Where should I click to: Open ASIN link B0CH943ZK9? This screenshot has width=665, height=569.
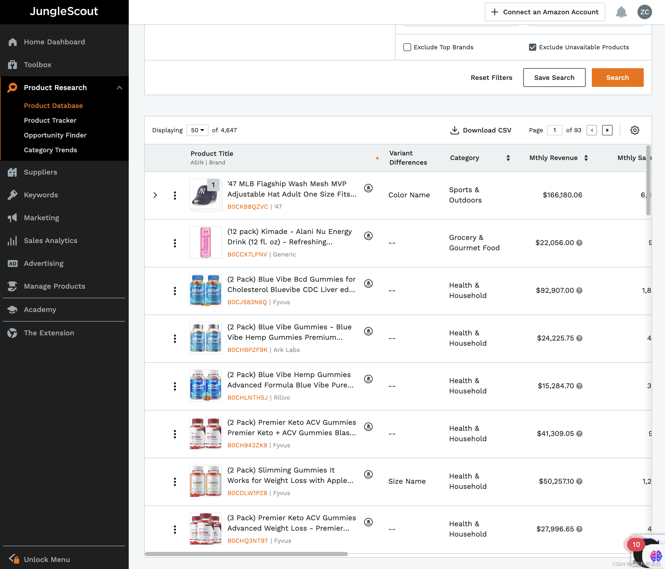point(247,446)
